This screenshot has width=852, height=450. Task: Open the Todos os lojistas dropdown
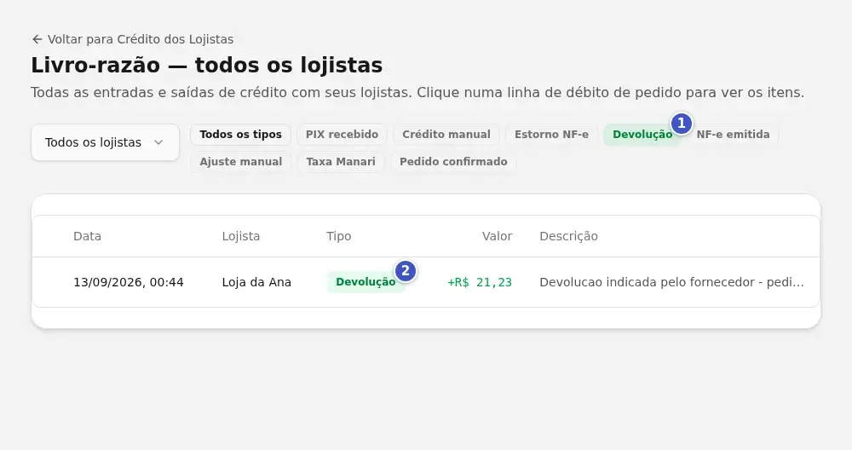(x=106, y=142)
